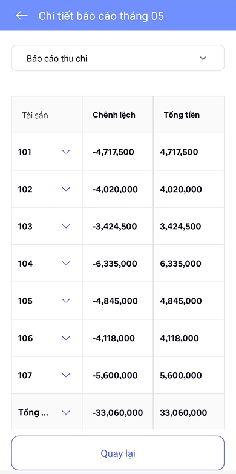The image size is (236, 474).
Task: Click the -5,600,000 difference value
Action: point(115,375)
